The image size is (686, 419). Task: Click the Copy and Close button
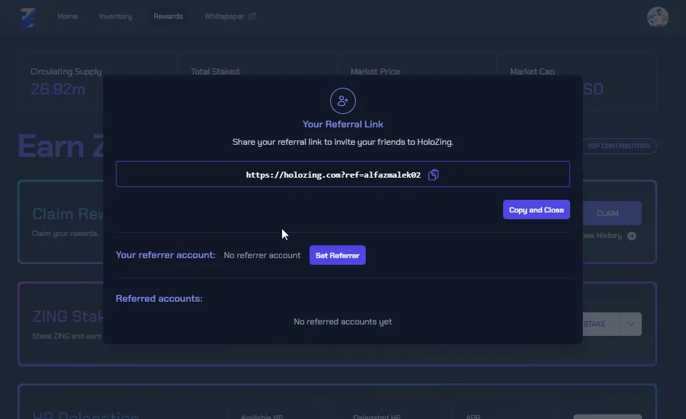pyautogui.click(x=537, y=210)
